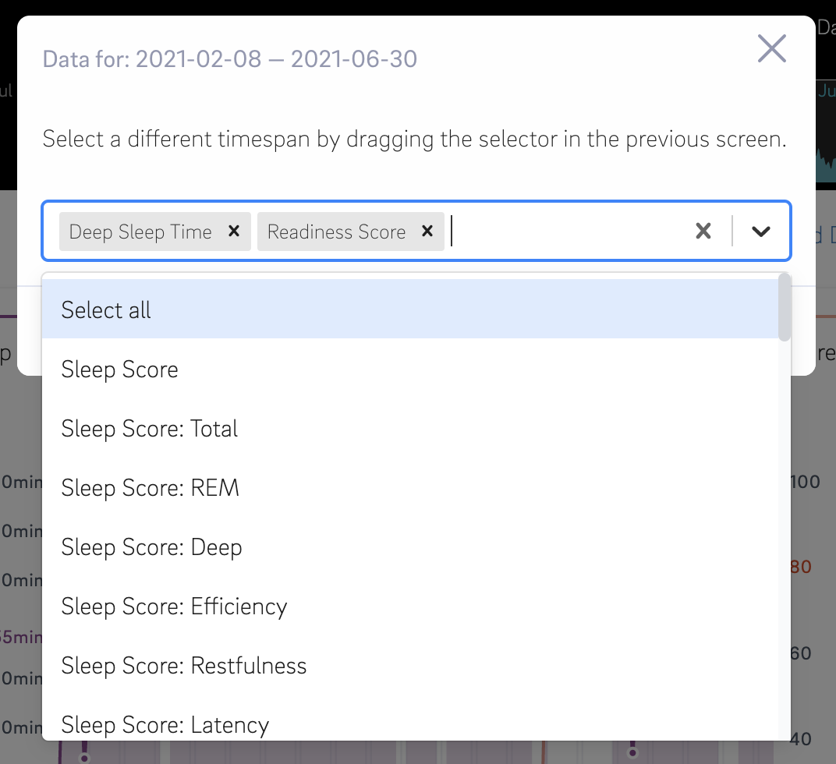The image size is (836, 764).
Task: Click the Readiness Score tag label
Action: tap(336, 232)
